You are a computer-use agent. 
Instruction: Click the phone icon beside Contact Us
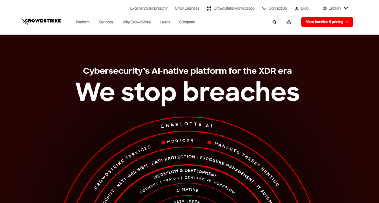264,8
